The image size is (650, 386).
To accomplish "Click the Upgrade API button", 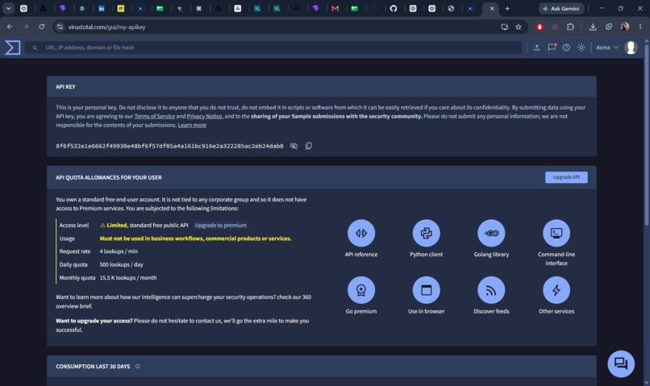I will pos(566,177).
